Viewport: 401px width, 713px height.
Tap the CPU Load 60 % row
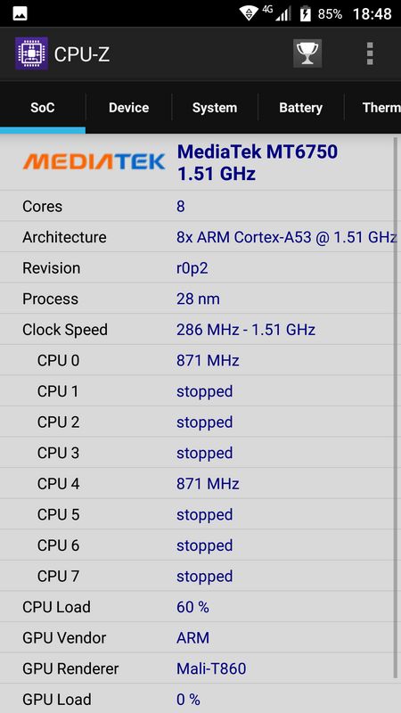198,607
